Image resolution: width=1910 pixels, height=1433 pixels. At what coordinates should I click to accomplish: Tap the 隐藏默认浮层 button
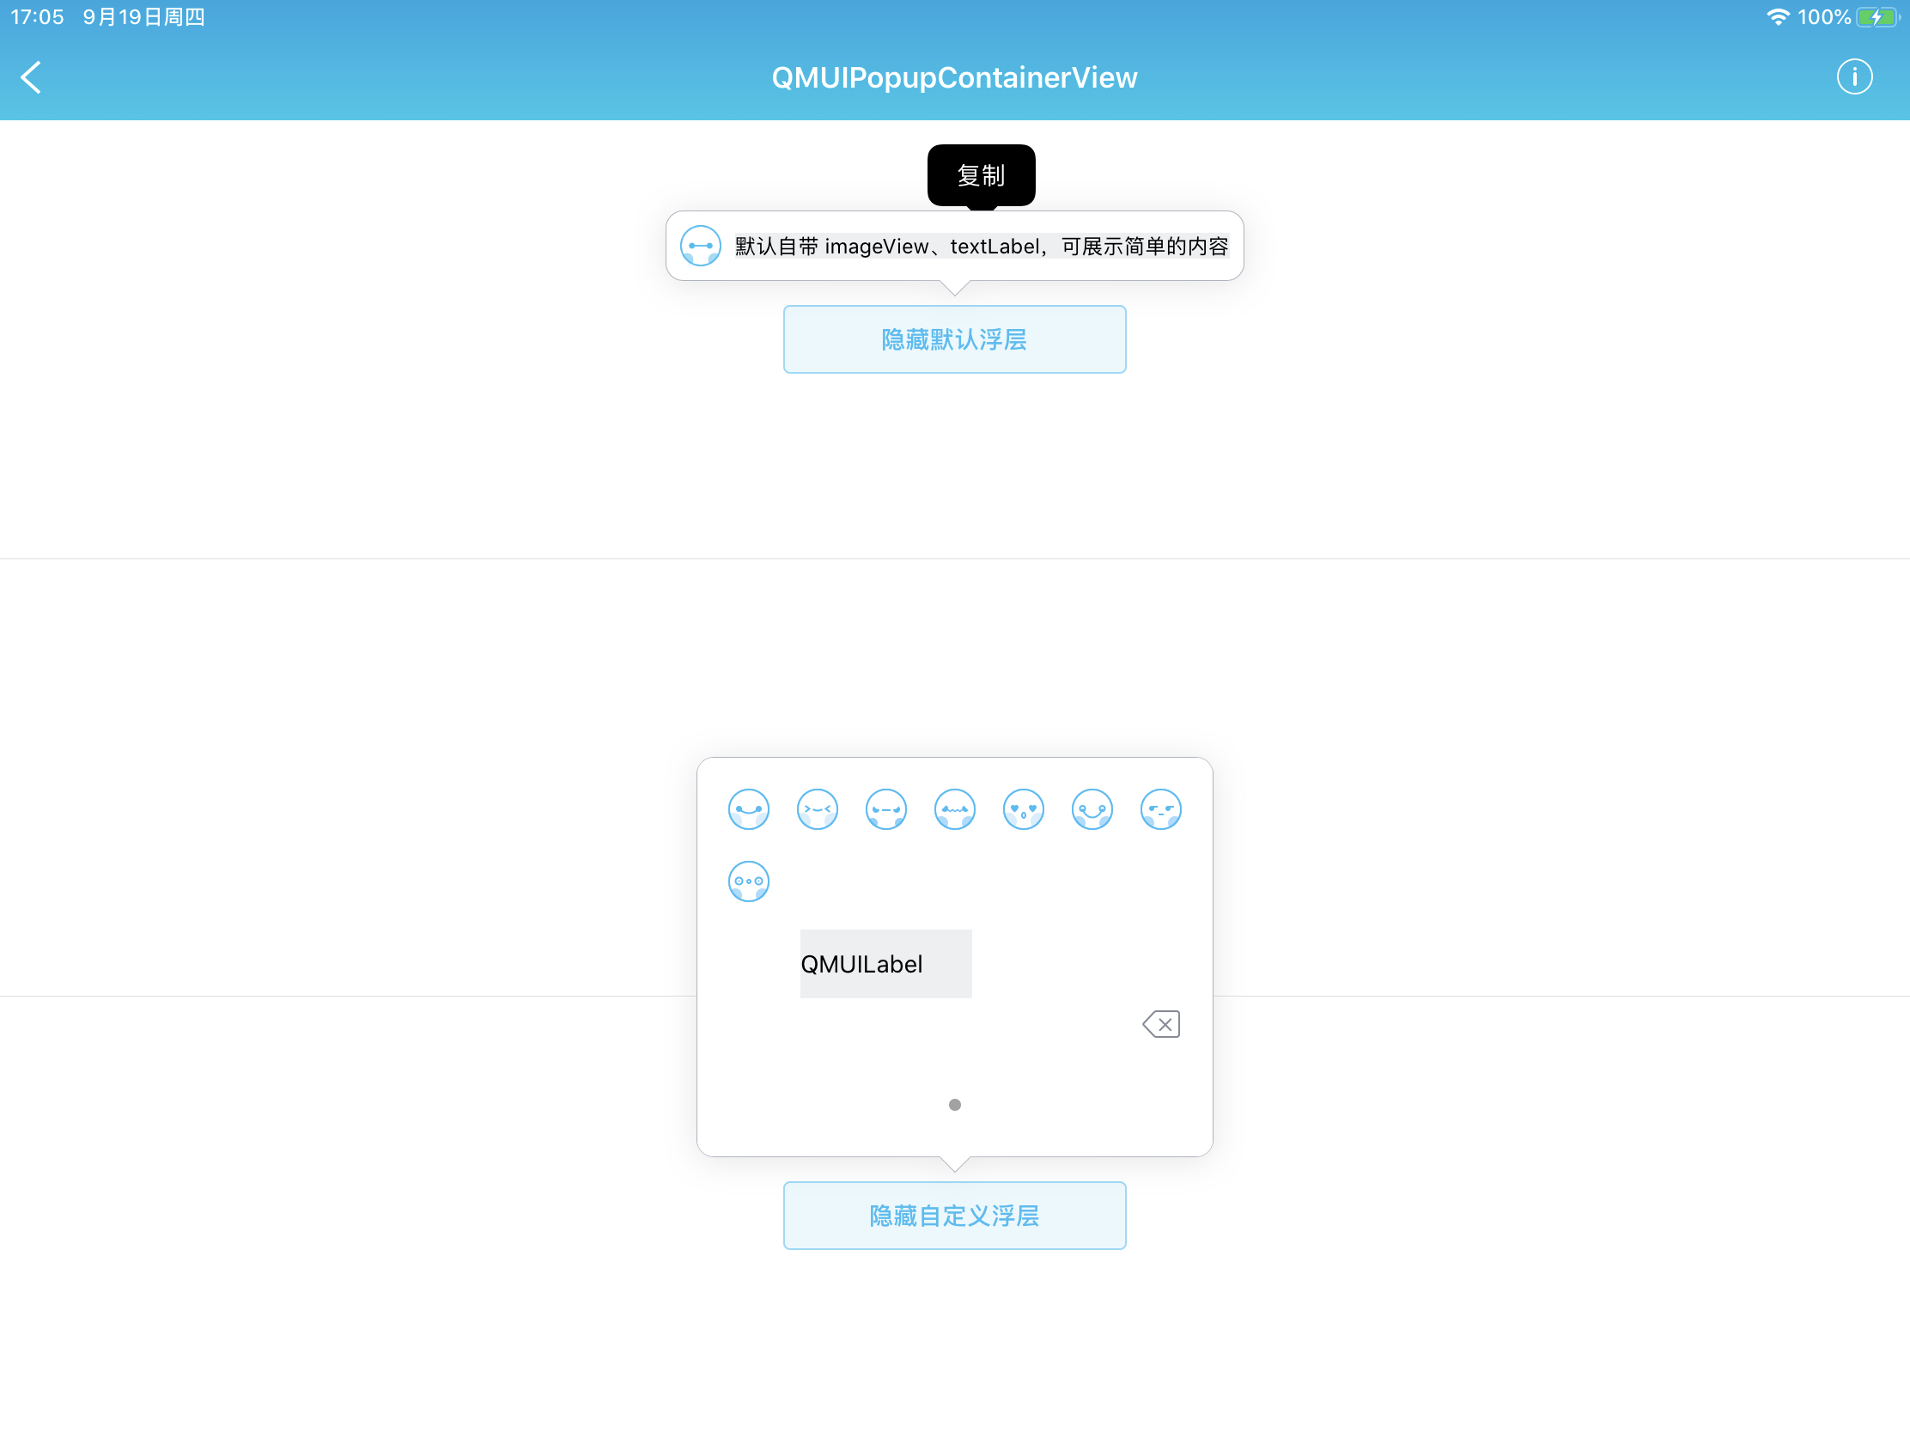point(954,338)
